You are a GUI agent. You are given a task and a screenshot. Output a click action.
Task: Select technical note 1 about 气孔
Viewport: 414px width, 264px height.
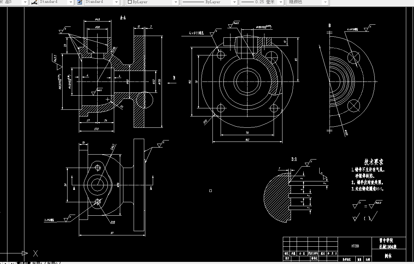pos(368,173)
